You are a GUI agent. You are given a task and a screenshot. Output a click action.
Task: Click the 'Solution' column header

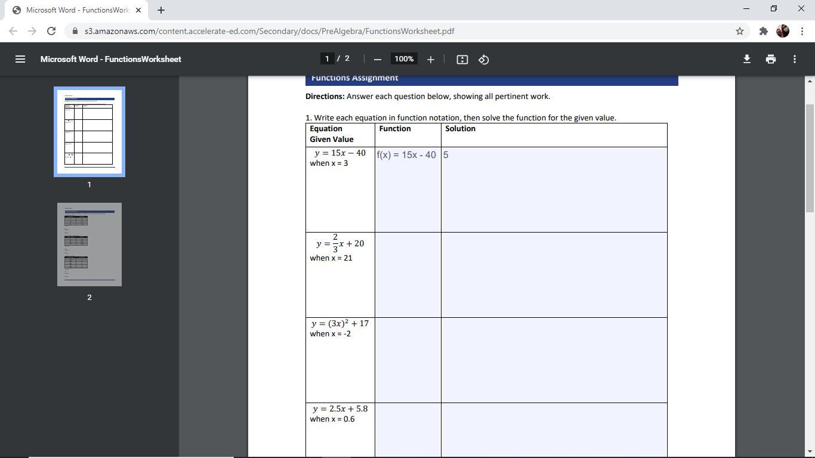pos(460,129)
